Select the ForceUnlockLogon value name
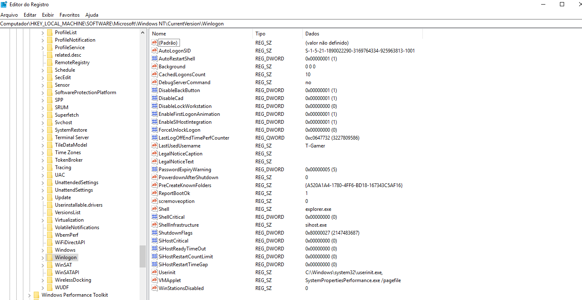This screenshot has width=582, height=300. 180,130
